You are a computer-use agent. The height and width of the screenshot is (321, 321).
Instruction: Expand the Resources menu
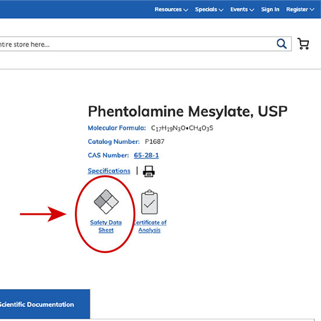point(171,9)
